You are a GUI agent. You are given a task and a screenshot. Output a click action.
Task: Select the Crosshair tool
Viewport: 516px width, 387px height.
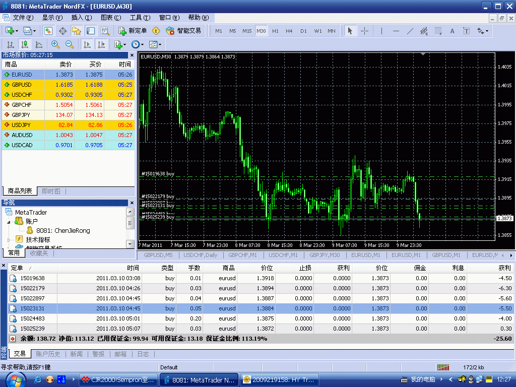pyautogui.click(x=365, y=31)
